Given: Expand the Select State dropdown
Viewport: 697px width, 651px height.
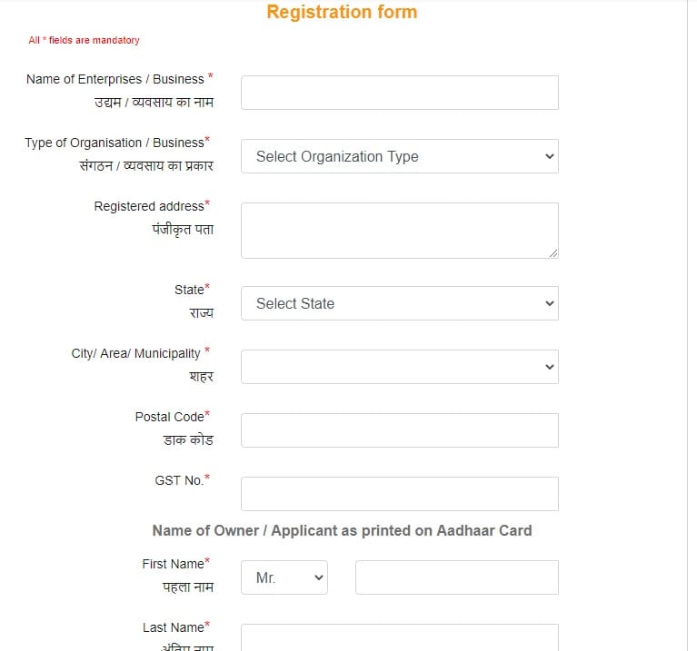Looking at the screenshot, I should pyautogui.click(x=399, y=303).
